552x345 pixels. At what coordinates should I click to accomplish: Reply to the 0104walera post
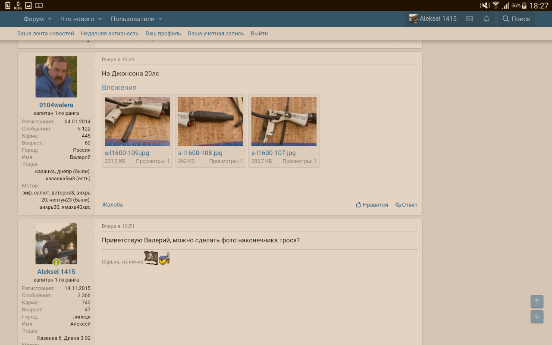[406, 205]
